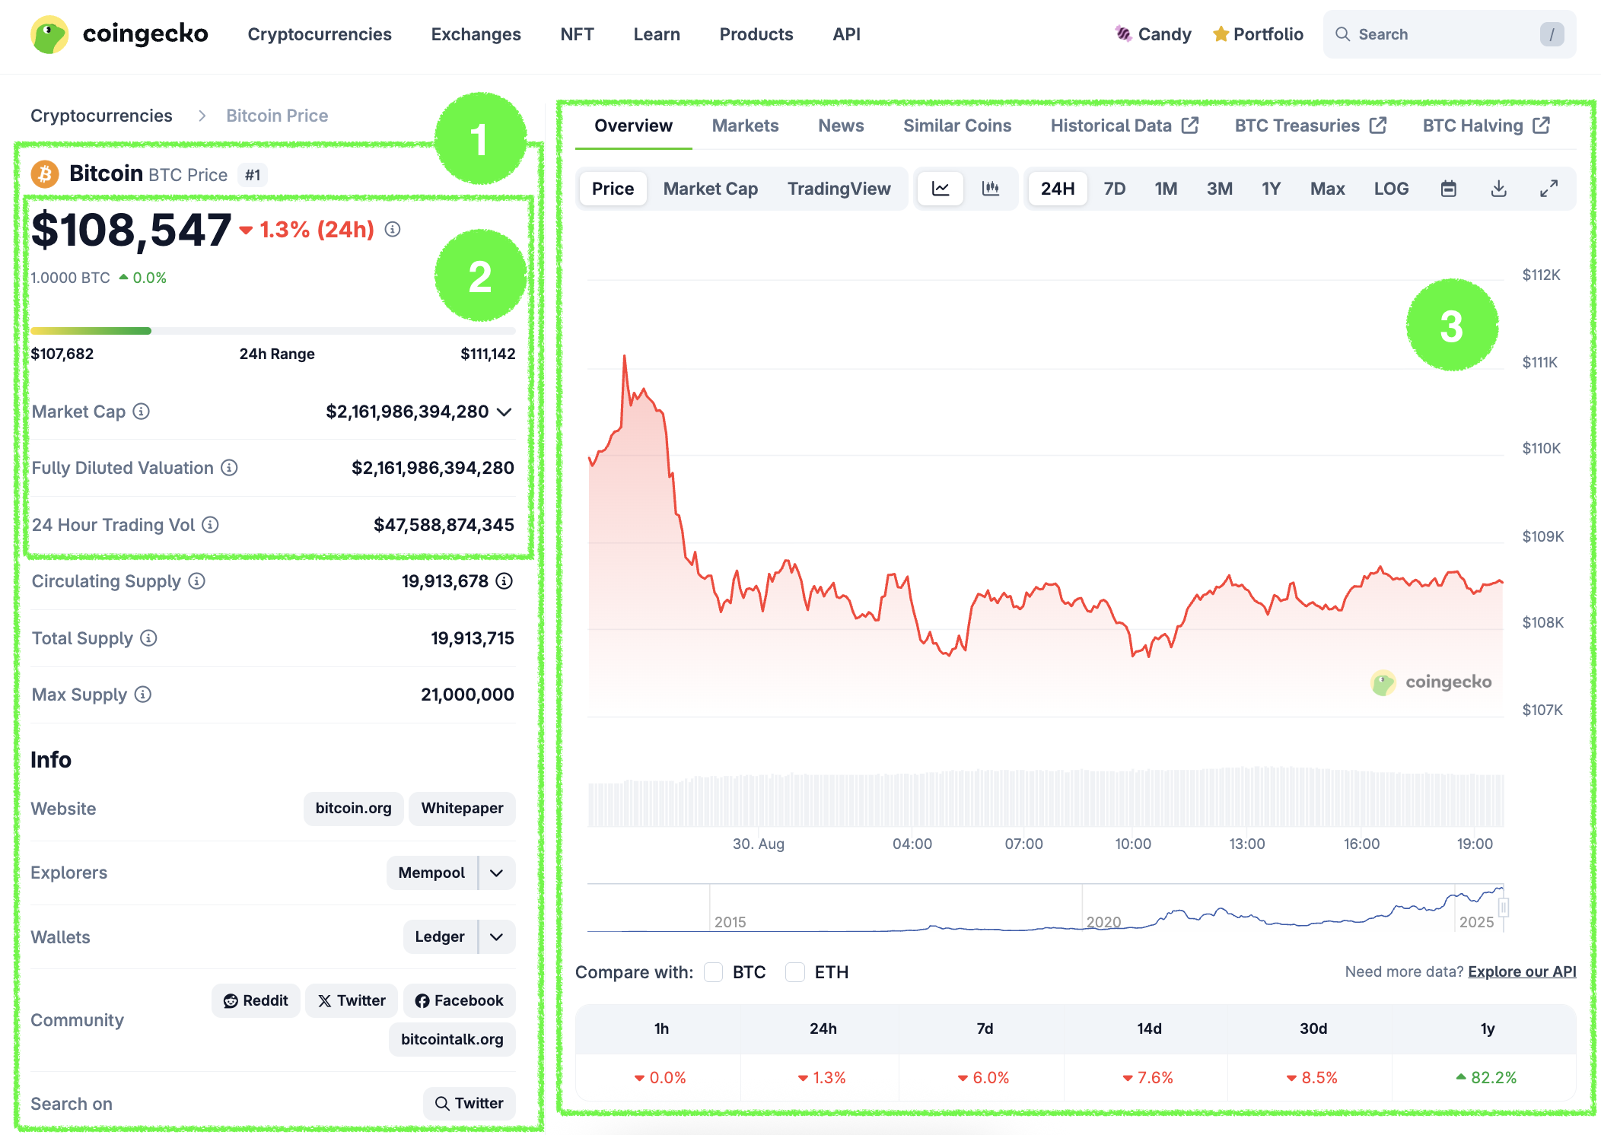Click info icon beside 24h price change
Image resolution: width=1601 pixels, height=1135 pixels.
(x=393, y=229)
